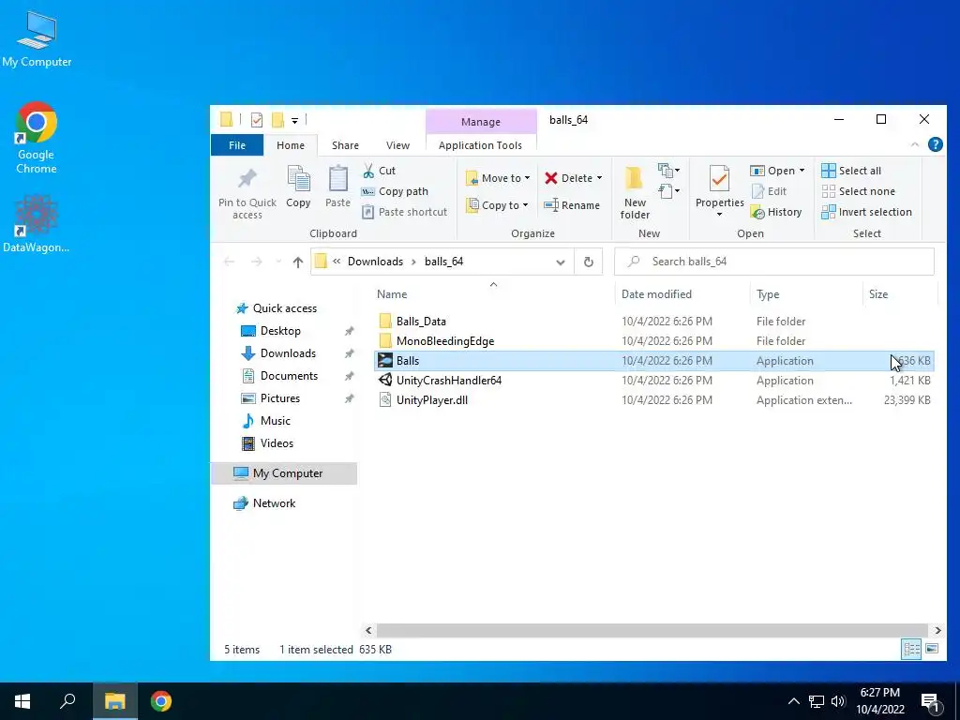Switch to details view toggle

coord(911,649)
